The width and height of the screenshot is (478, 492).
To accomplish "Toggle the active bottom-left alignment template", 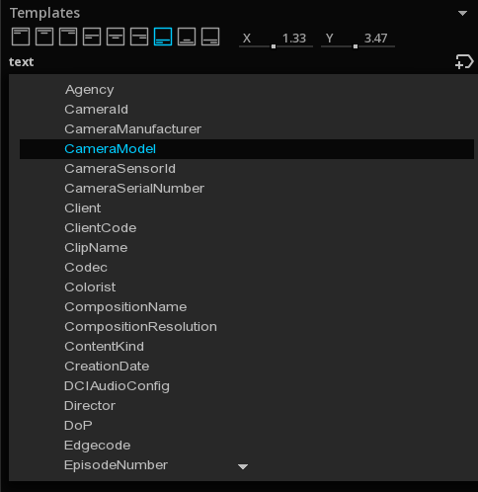I will [163, 37].
